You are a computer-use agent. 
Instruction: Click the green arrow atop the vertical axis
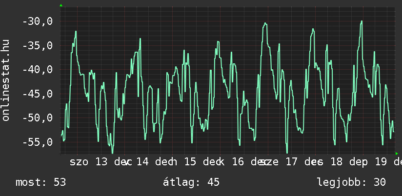[61, 5]
